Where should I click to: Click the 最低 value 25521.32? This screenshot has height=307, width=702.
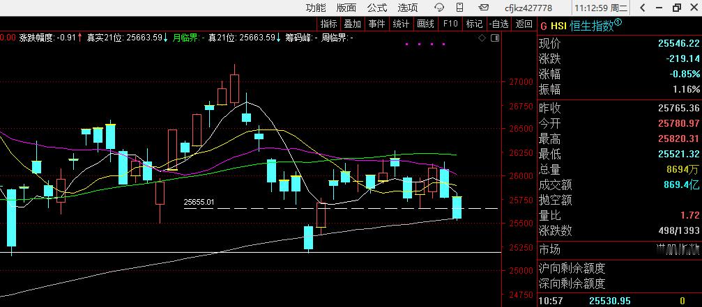tap(679, 154)
